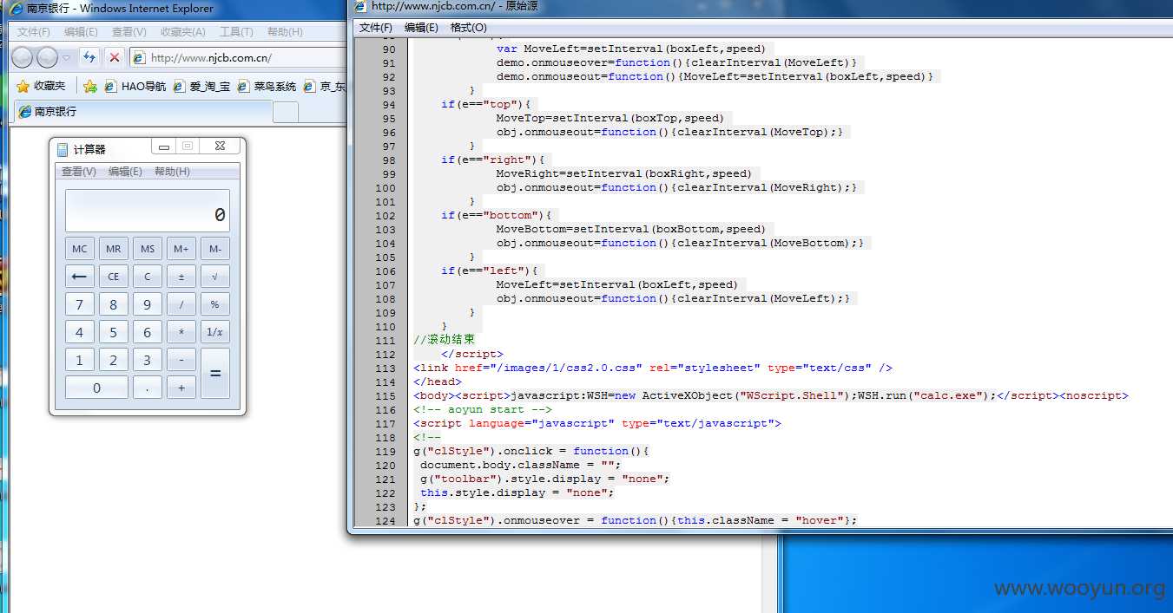The height and width of the screenshot is (613, 1173).
Task: Open IE 编辑(E) menu
Action: click(81, 32)
